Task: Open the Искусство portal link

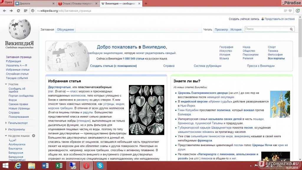Action: click(x=226, y=51)
